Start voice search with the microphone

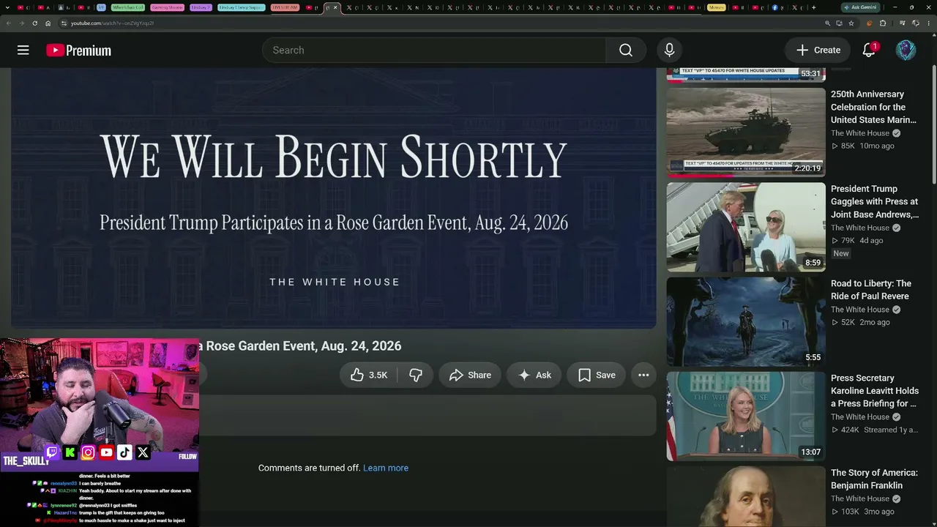(x=669, y=50)
